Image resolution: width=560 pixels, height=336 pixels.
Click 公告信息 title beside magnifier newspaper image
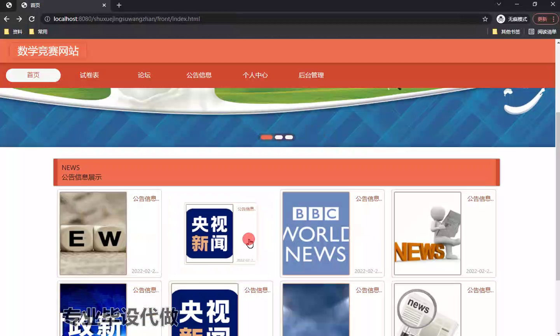[x=480, y=290]
